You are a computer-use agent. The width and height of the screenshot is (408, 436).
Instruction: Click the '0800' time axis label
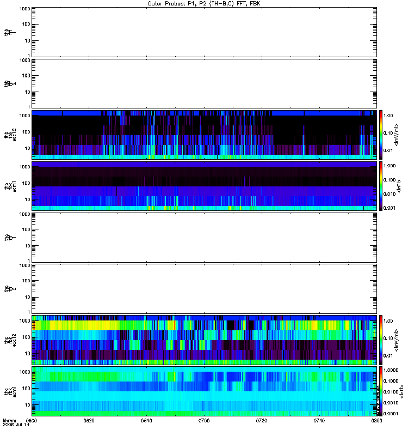pos(376,421)
